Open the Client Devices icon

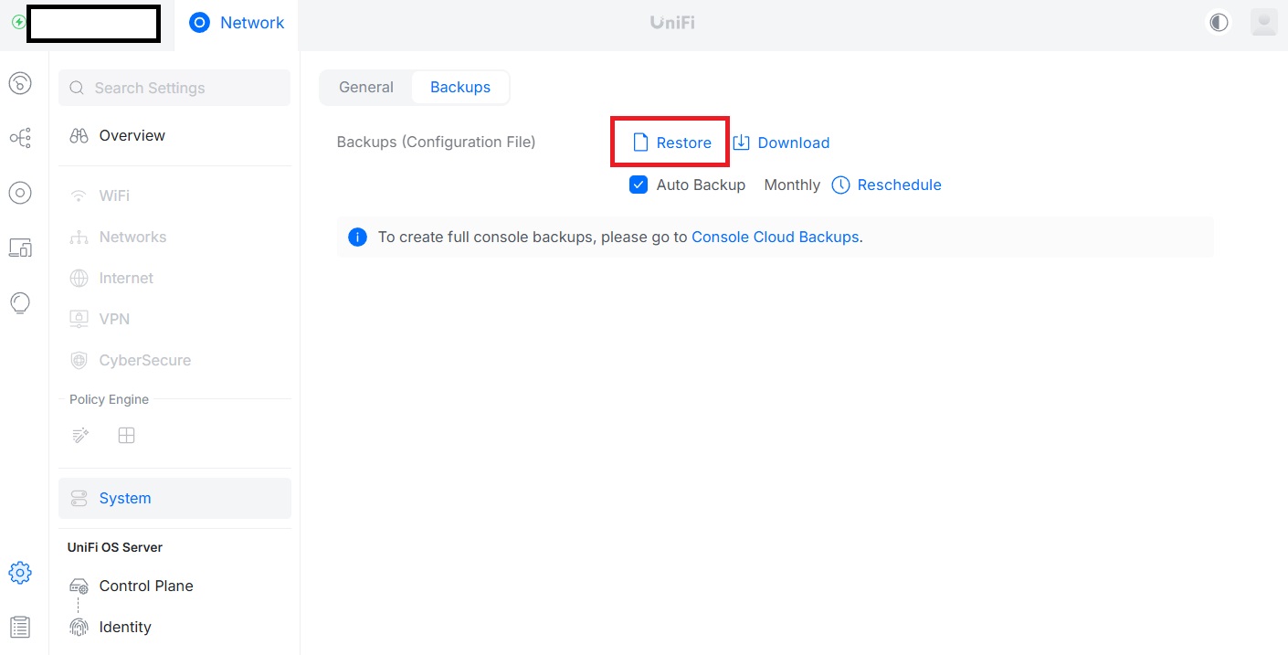pos(20,248)
